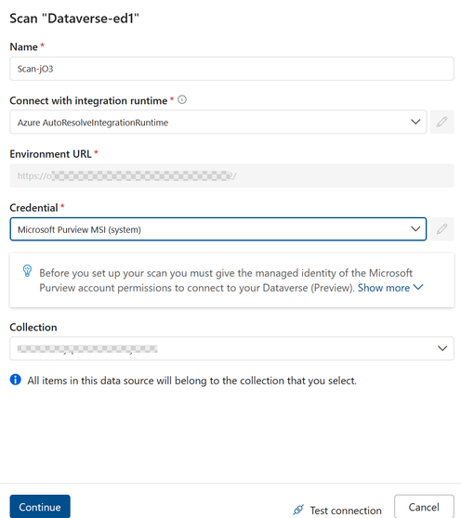Click the edit pencil beside Credential dropdown
The height and width of the screenshot is (518, 461).
(x=441, y=229)
